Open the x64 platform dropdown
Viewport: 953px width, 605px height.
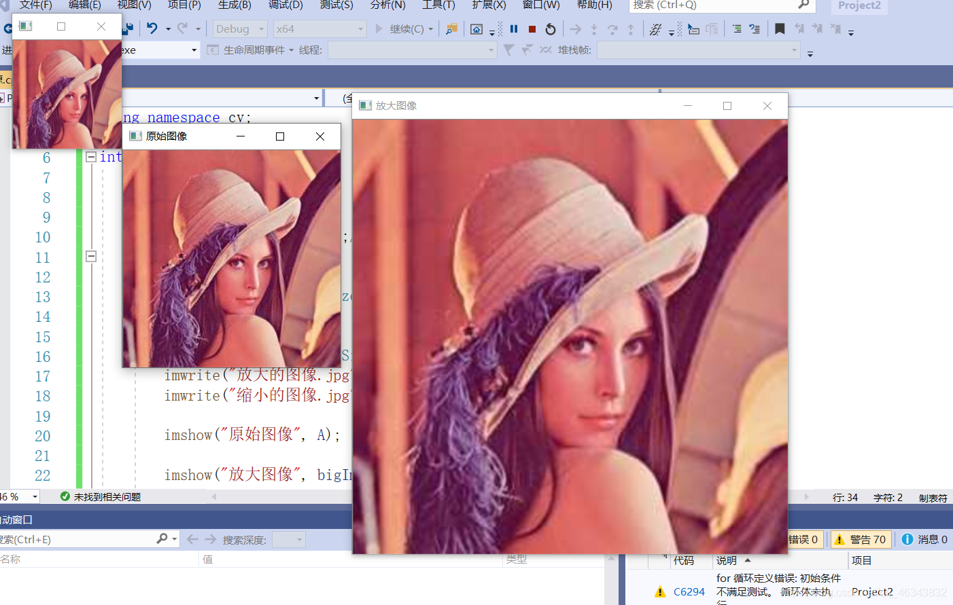(x=319, y=29)
